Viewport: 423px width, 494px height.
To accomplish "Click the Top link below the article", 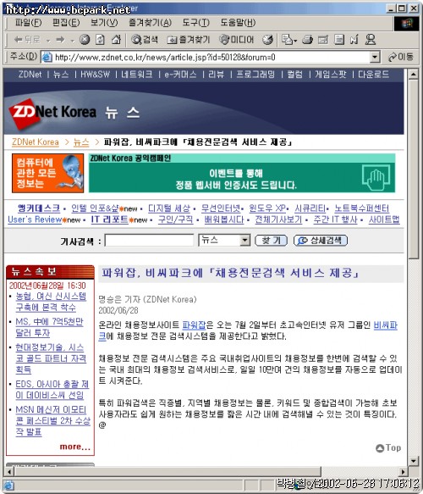I will 388,447.
